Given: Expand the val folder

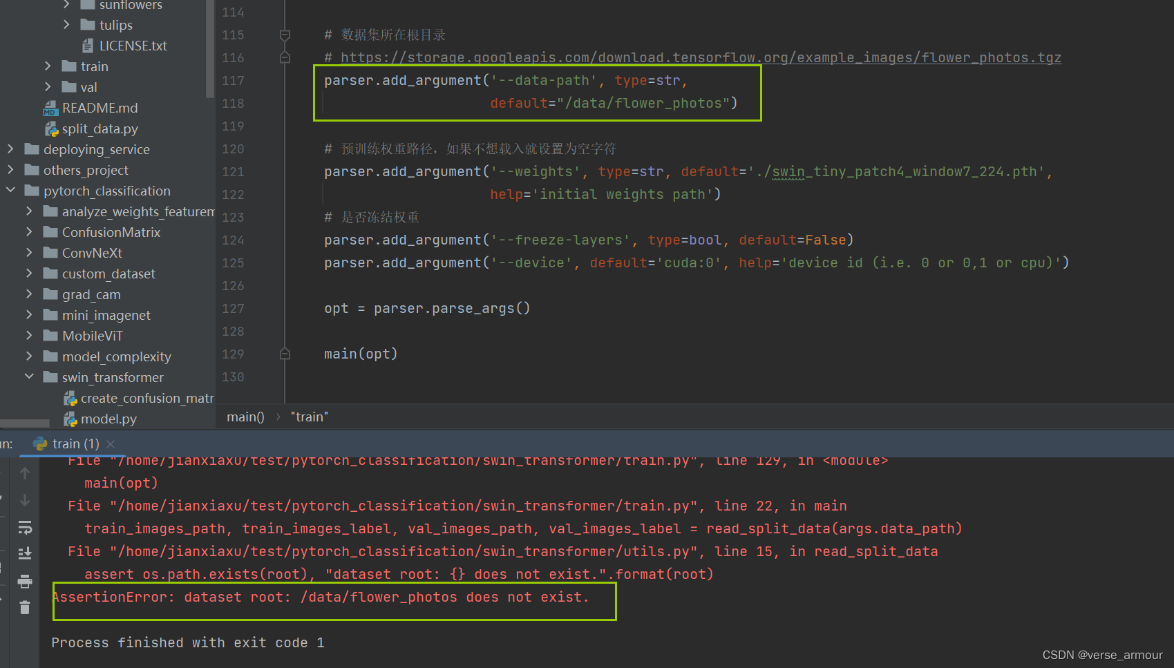Looking at the screenshot, I should coord(48,86).
